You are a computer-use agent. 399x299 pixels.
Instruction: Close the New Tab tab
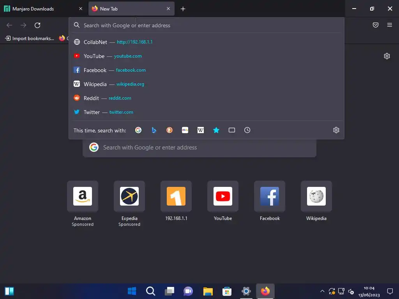click(x=168, y=9)
